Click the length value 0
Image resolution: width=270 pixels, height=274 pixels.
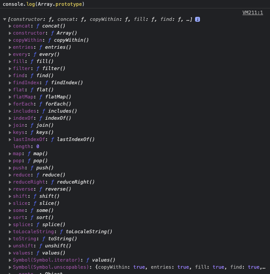click(x=38, y=147)
